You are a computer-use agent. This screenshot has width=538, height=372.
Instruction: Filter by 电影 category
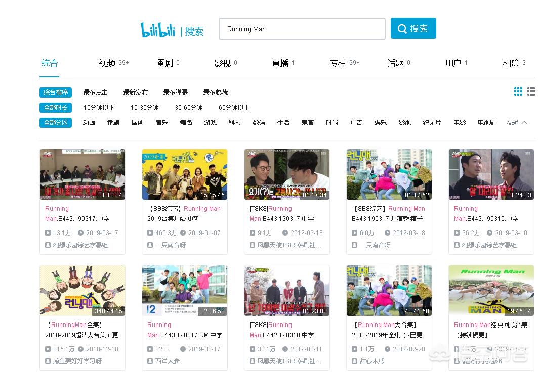click(x=460, y=123)
